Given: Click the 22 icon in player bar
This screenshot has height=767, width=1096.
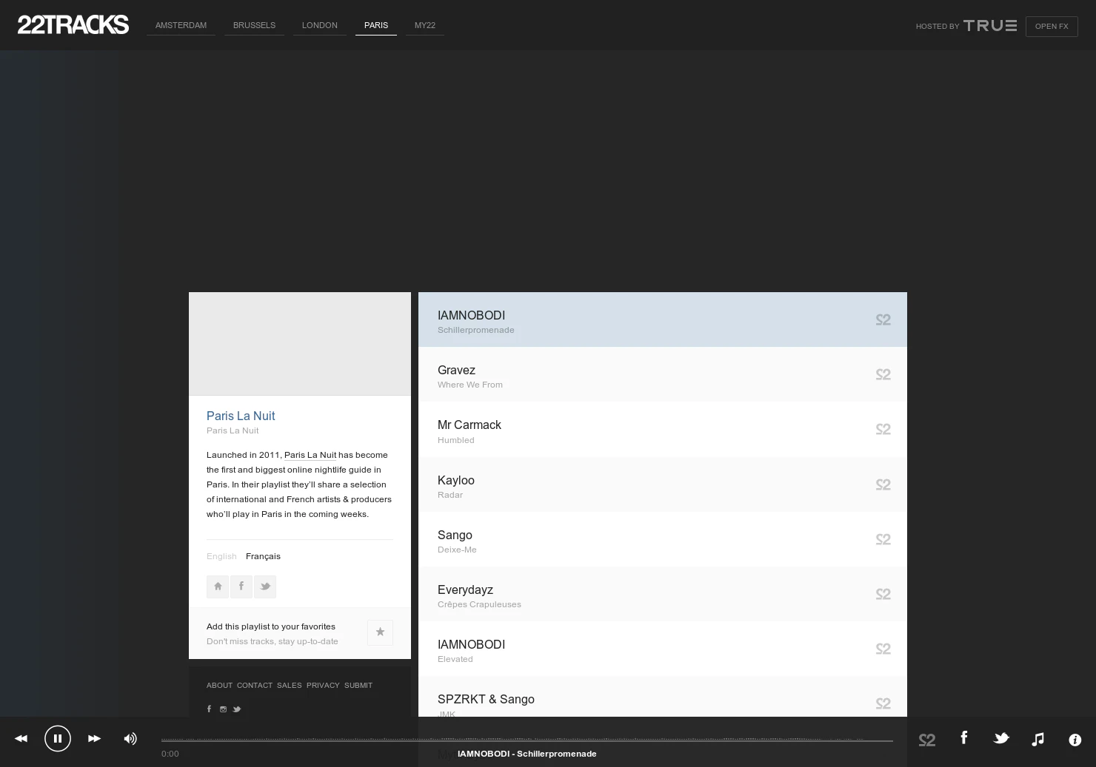Looking at the screenshot, I should point(927,740).
